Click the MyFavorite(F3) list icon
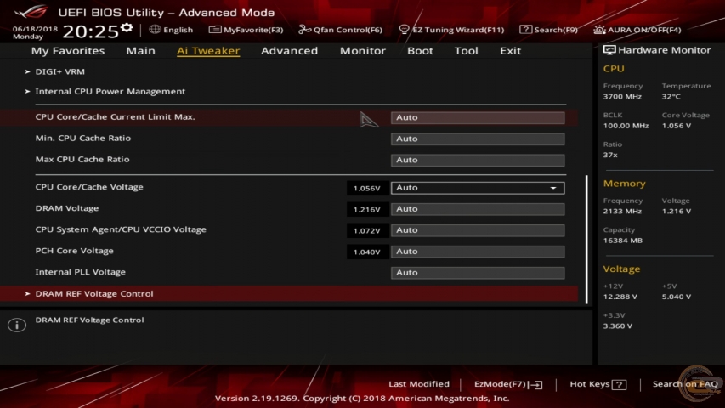The height and width of the screenshot is (408, 725). (x=214, y=30)
